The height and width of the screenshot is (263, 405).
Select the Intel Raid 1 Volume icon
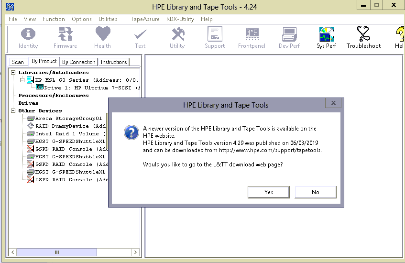[x=31, y=133]
